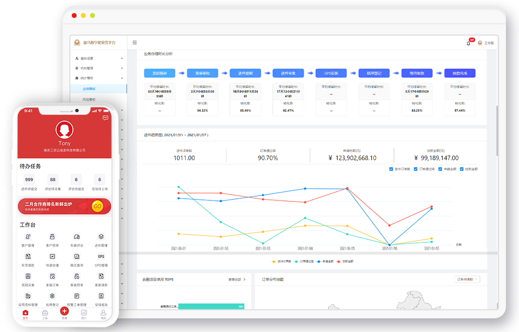Toggle the 放款金额 checkbox
519x332 pixels.
pos(461,169)
